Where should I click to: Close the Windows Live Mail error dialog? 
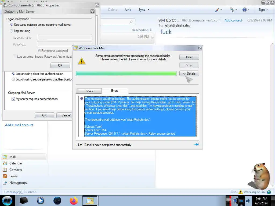click(x=200, y=48)
